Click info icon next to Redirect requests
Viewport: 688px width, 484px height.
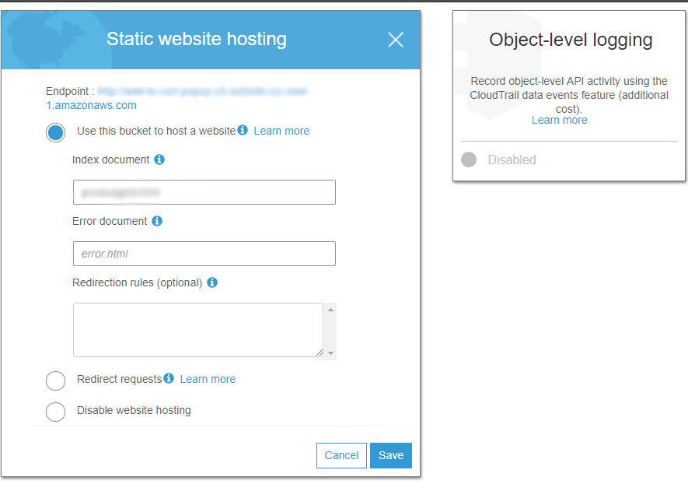tap(169, 378)
